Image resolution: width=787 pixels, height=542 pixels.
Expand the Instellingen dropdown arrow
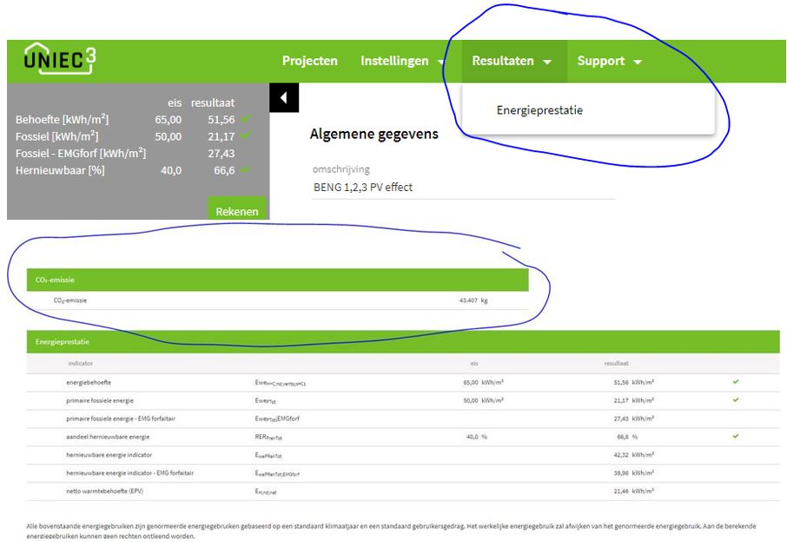(441, 62)
